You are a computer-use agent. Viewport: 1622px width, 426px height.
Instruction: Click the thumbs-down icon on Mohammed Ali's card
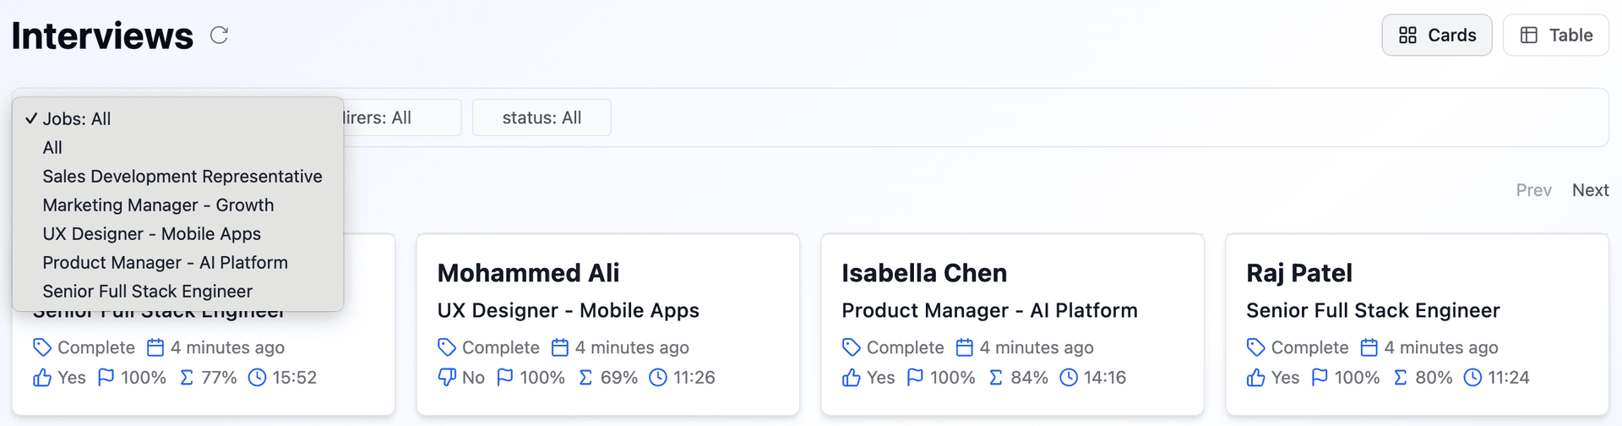[x=447, y=377]
